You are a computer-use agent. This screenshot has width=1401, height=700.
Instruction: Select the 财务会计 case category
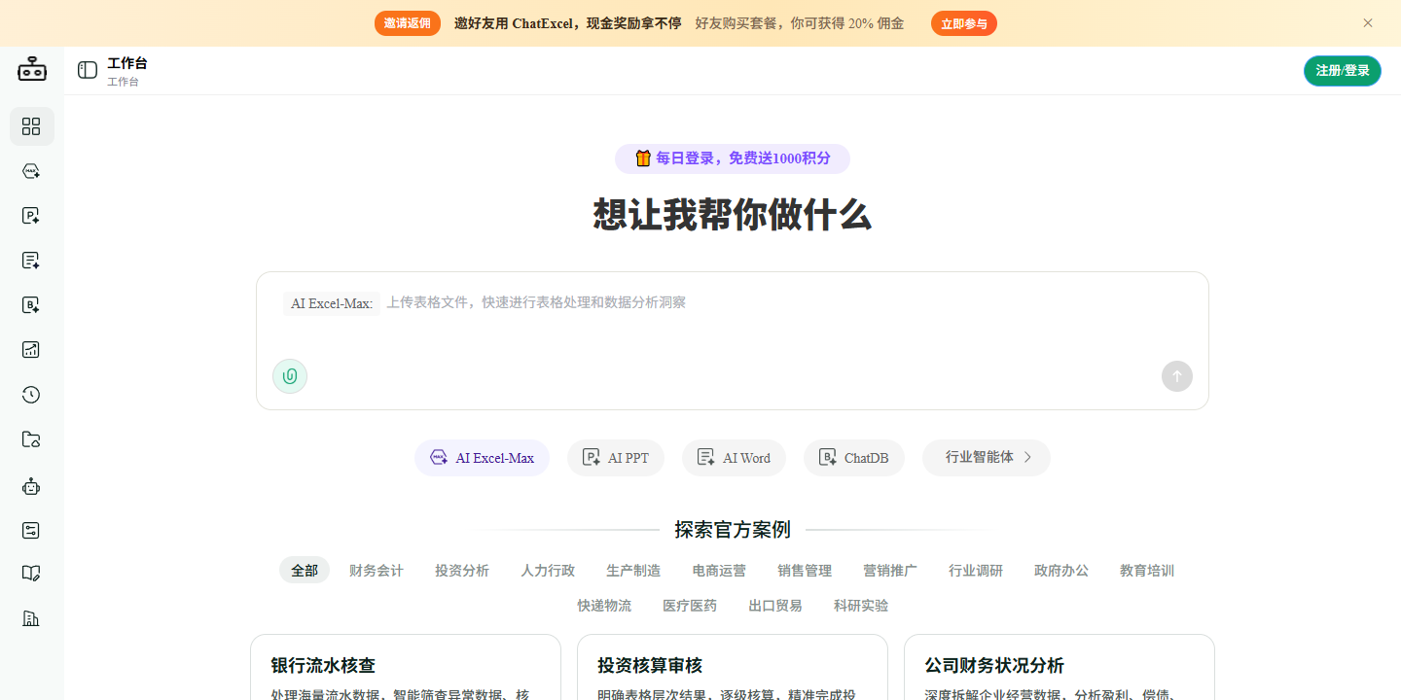click(377, 571)
